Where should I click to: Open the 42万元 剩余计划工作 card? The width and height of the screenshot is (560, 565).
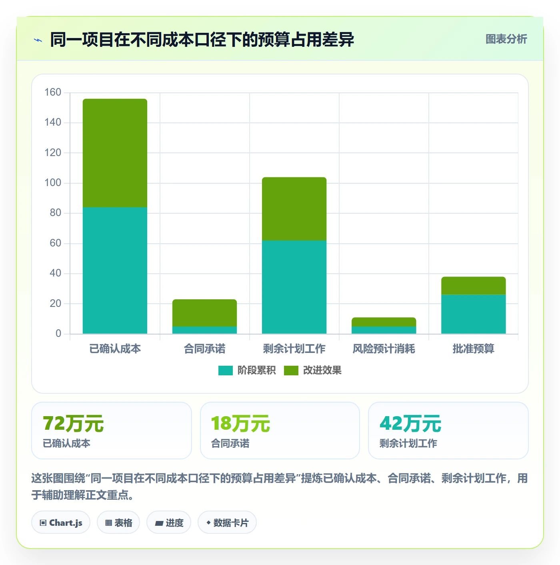(448, 431)
